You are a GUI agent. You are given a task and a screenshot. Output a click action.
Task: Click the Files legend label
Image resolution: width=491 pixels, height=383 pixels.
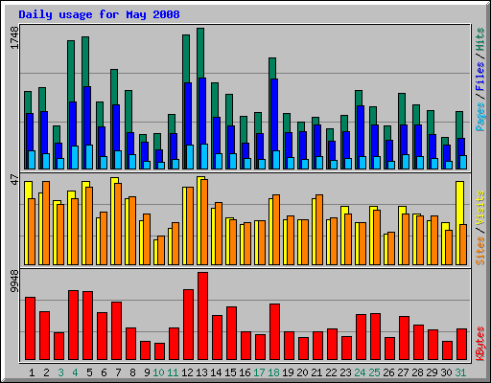[x=480, y=76]
